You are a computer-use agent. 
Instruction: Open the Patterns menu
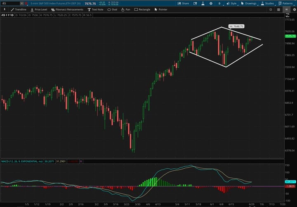(285, 3)
